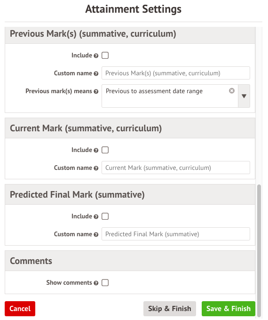Screen dimensions: 268x320
Task: Click help icon next to Current Mark Include
Action: coord(96,151)
